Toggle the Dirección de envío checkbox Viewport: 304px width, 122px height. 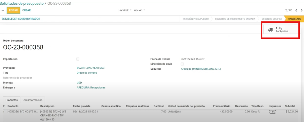pos(182,64)
